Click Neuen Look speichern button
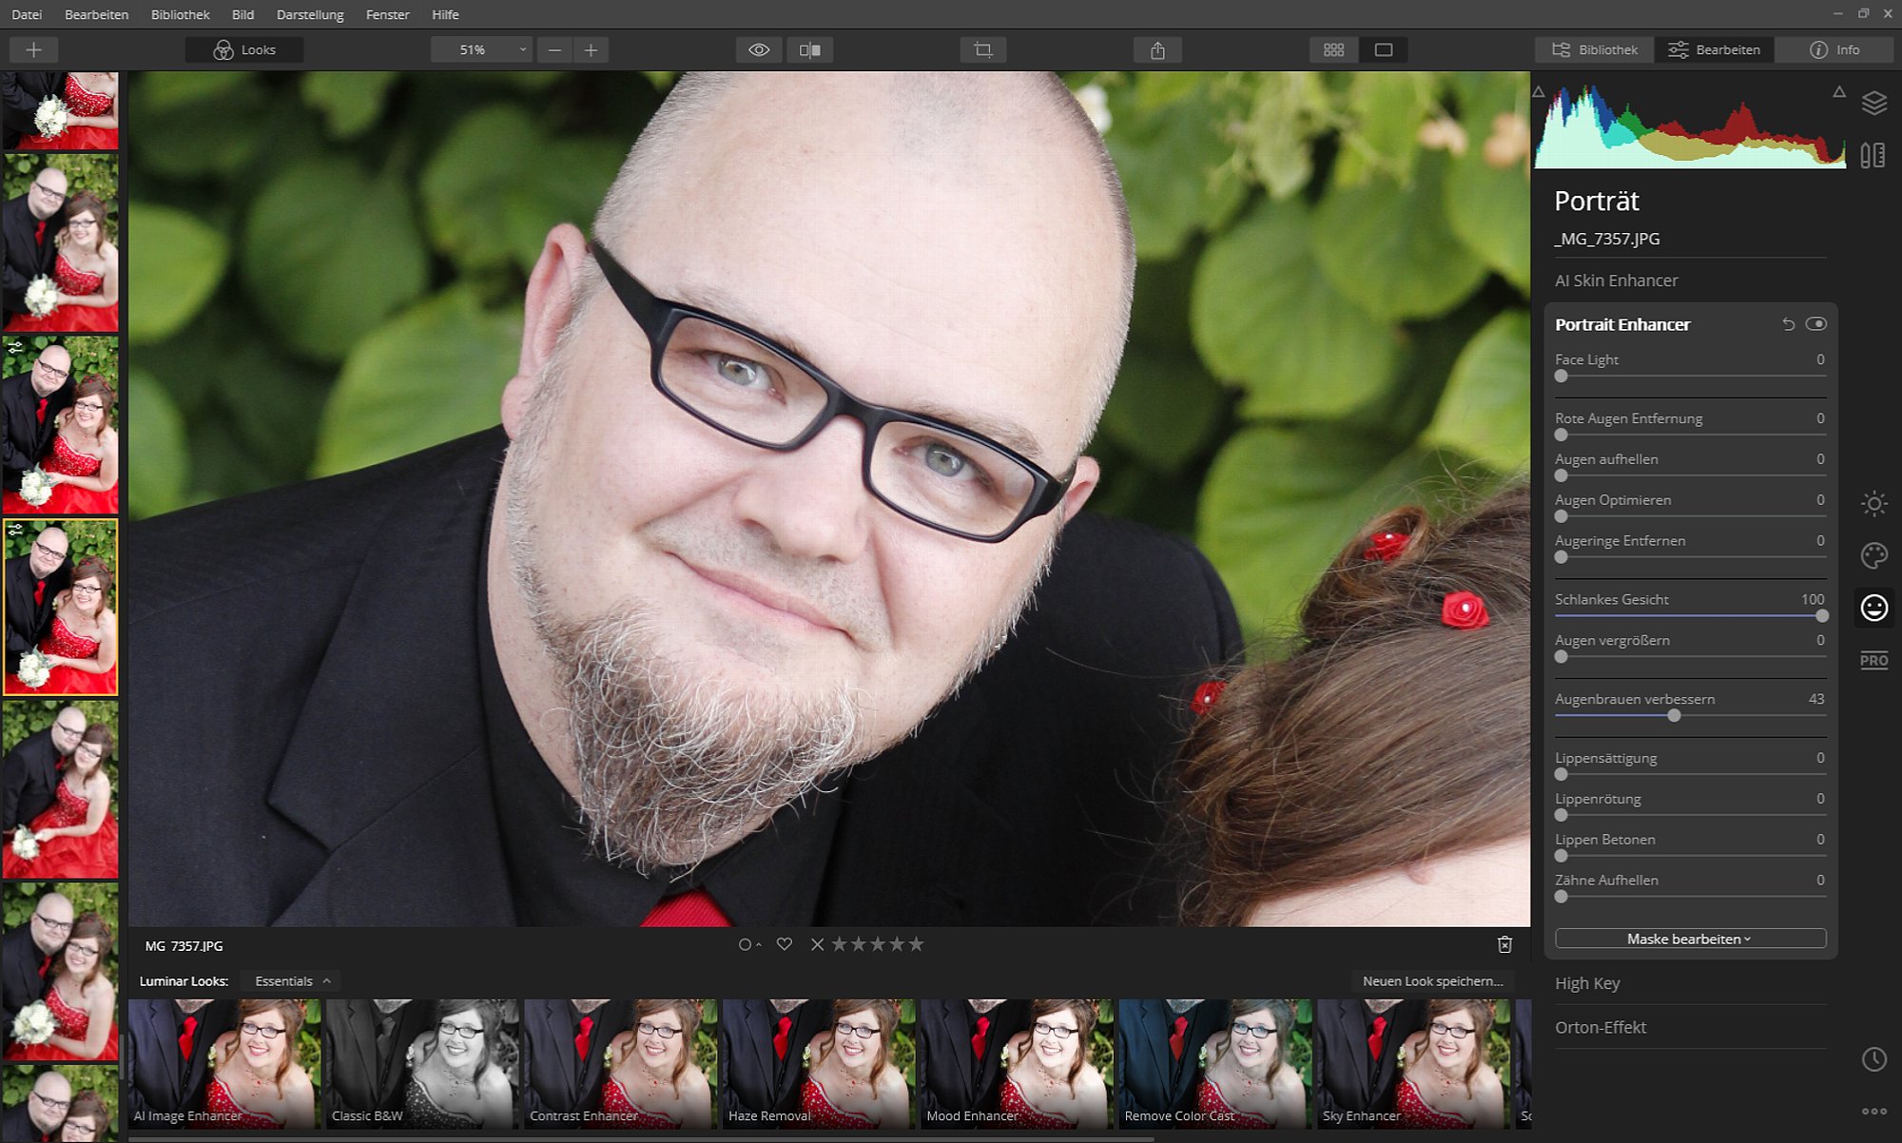This screenshot has width=1902, height=1143. tap(1432, 981)
